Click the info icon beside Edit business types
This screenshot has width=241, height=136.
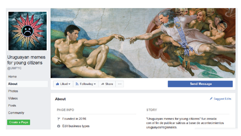coord(59,126)
